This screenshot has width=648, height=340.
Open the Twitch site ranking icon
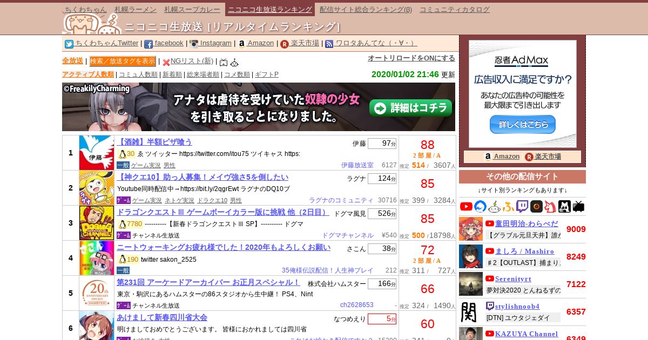522,206
